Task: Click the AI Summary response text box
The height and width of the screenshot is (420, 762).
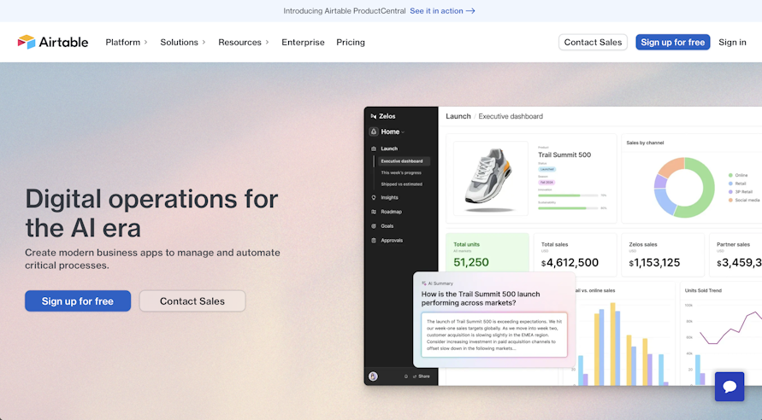Action: coord(494,335)
